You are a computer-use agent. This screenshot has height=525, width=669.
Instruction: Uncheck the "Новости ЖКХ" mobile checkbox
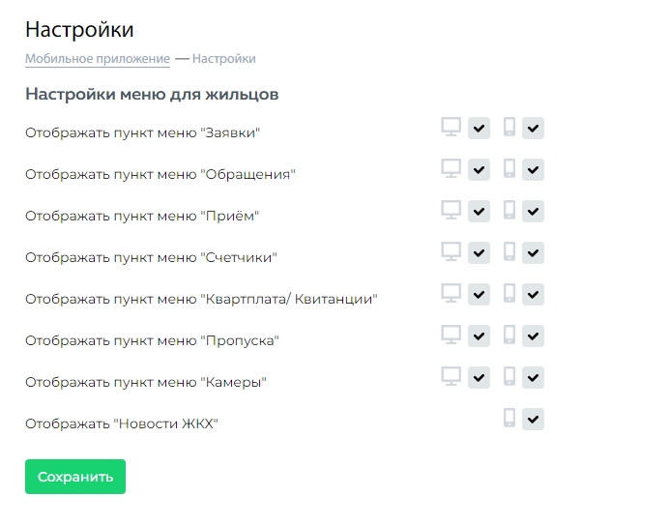click(533, 419)
